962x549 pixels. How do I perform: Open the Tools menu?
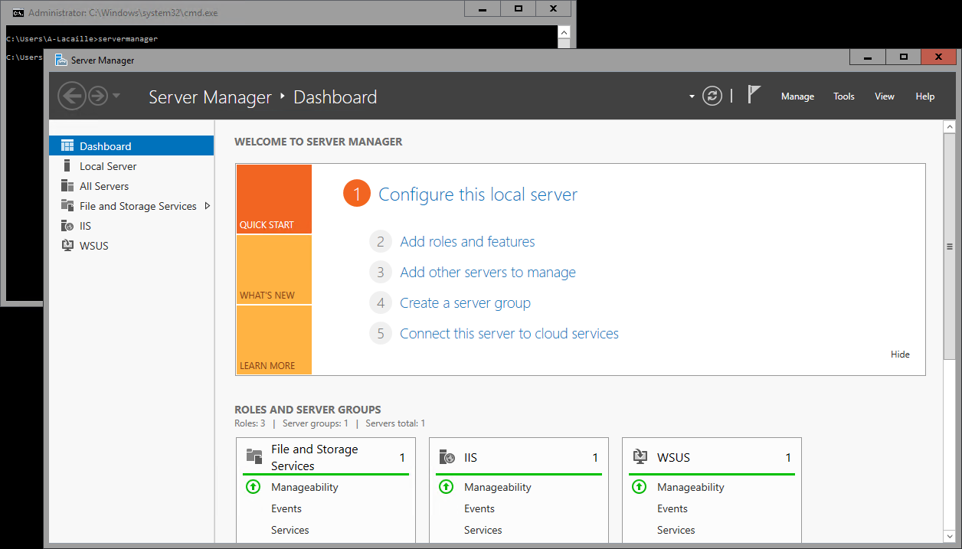(843, 96)
